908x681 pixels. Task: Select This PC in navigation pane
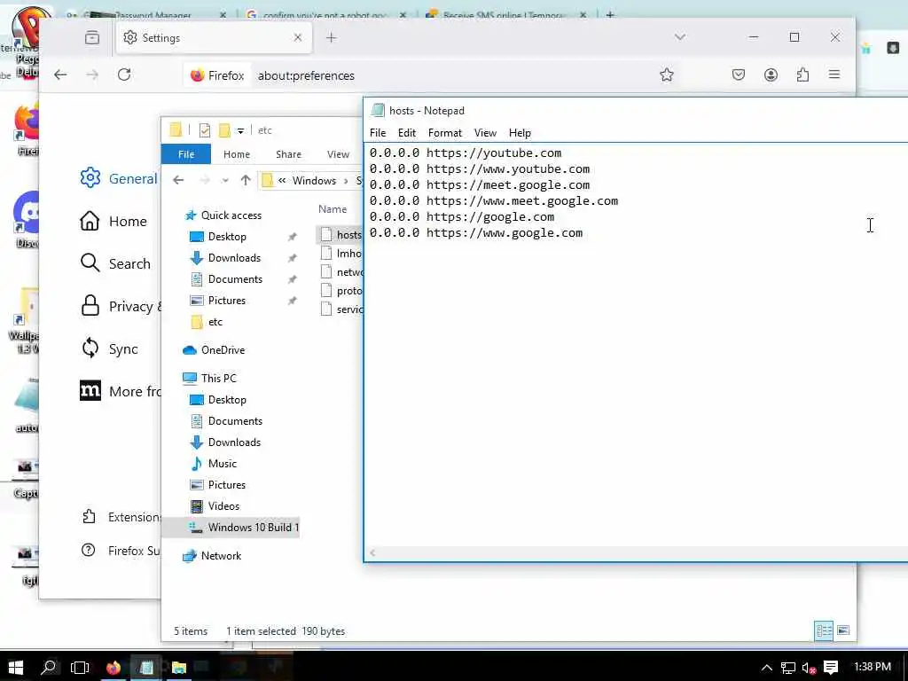(209, 378)
